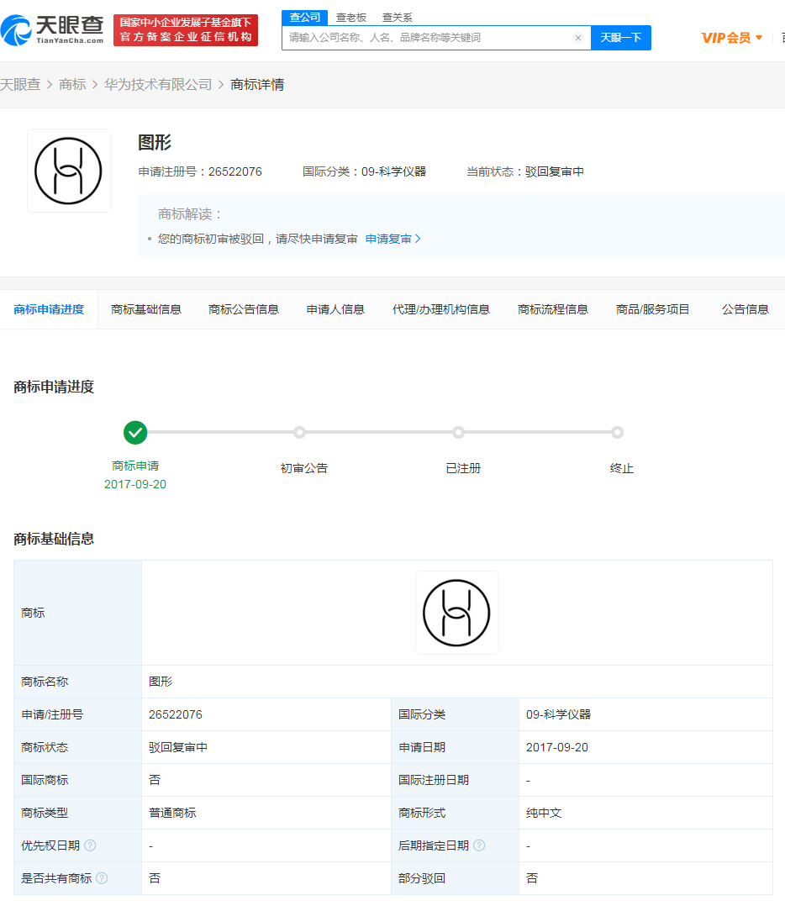Click the 当前状态：驳回复审中 header text
Viewport: 785px width, 906px height.
(x=525, y=171)
